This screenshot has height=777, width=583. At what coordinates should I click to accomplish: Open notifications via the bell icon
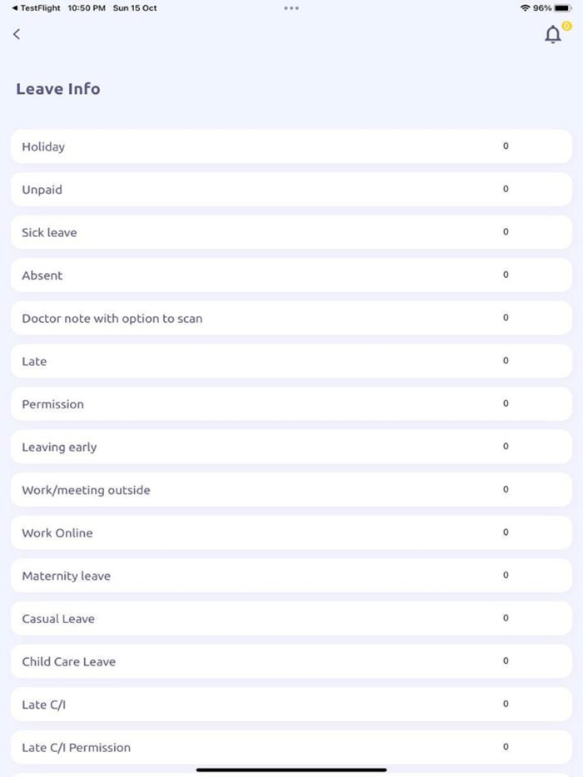552,35
